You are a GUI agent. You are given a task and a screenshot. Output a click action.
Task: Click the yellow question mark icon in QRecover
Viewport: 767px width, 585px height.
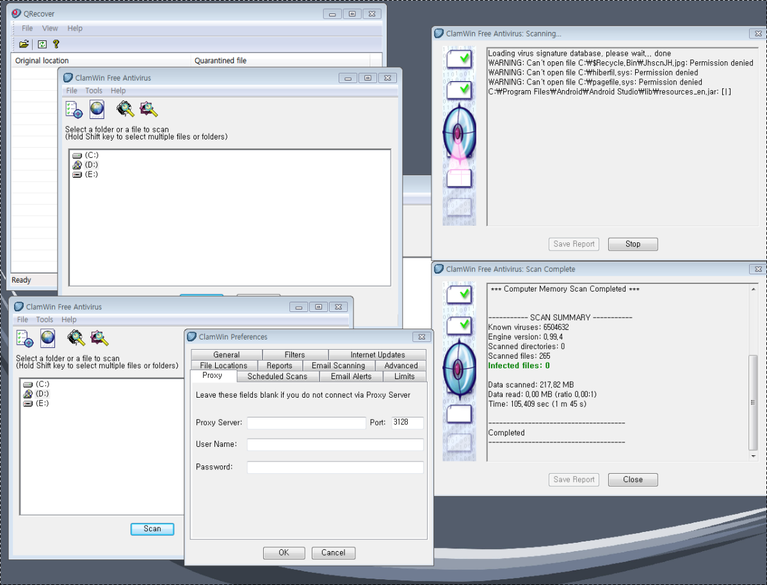[56, 44]
